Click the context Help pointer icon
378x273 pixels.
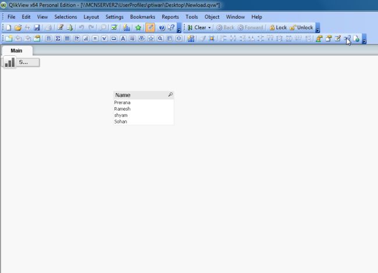[x=171, y=27]
